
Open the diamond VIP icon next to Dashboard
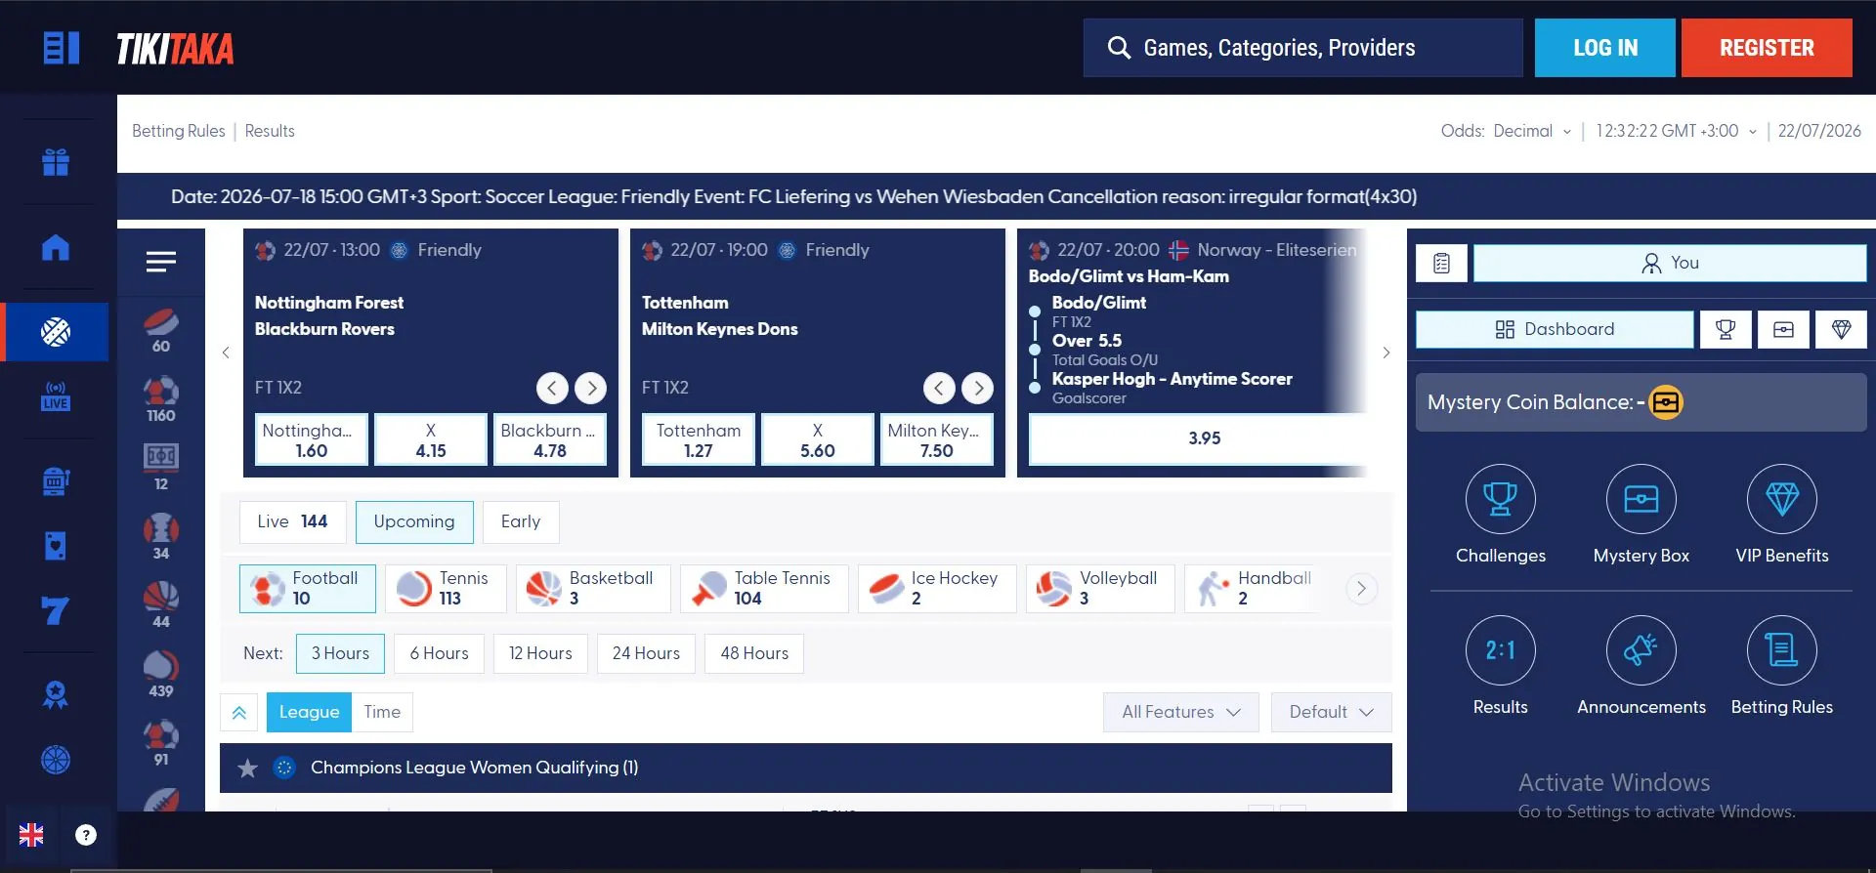pos(1841,330)
